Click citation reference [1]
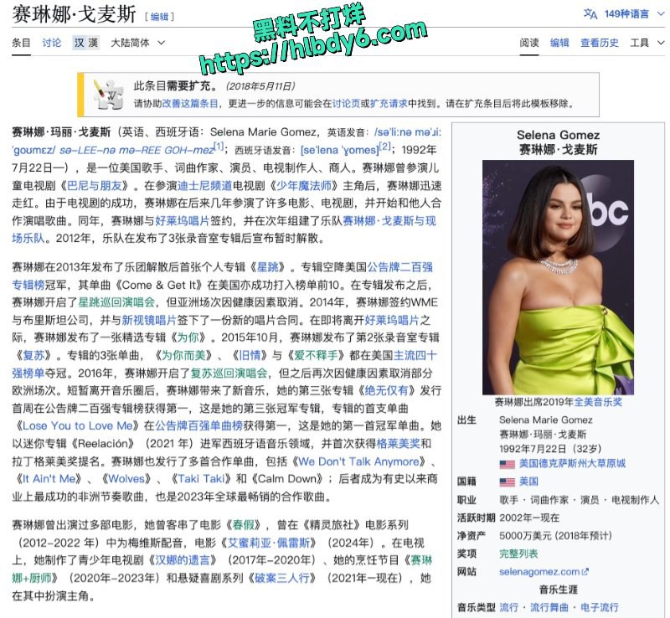Image resolution: width=670 pixels, height=618 pixels. (x=219, y=147)
